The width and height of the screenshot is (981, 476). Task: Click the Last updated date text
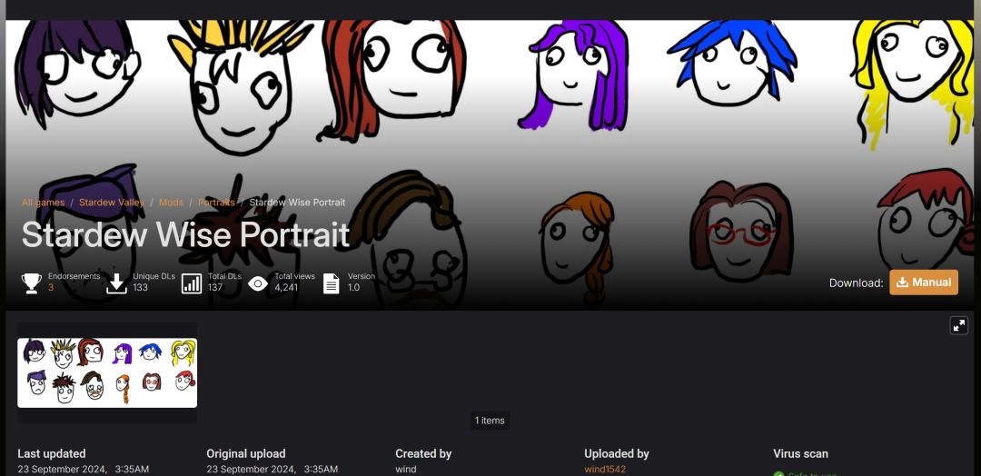(84, 469)
